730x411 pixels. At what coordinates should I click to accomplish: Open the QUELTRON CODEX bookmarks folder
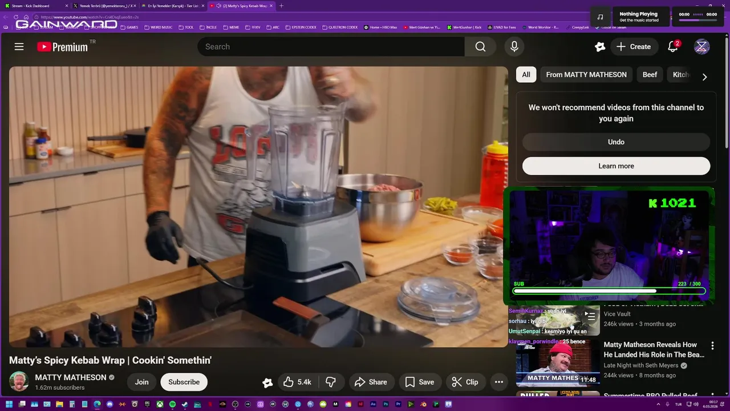340,27
